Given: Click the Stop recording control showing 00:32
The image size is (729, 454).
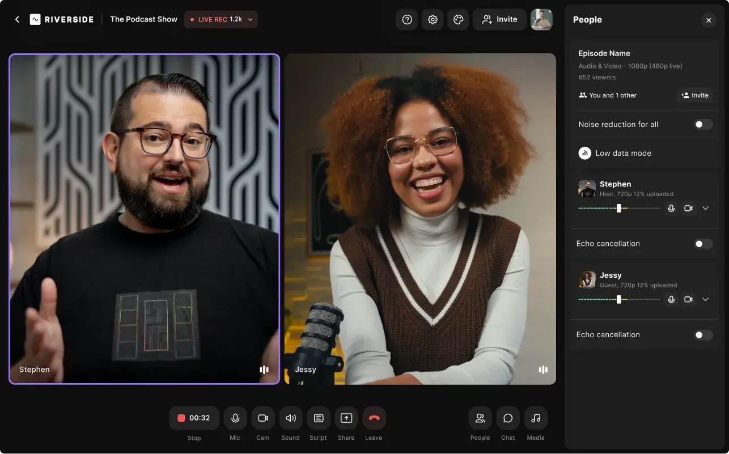Looking at the screenshot, I should pyautogui.click(x=194, y=418).
